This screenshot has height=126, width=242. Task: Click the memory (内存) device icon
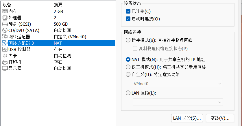(x=5, y=12)
